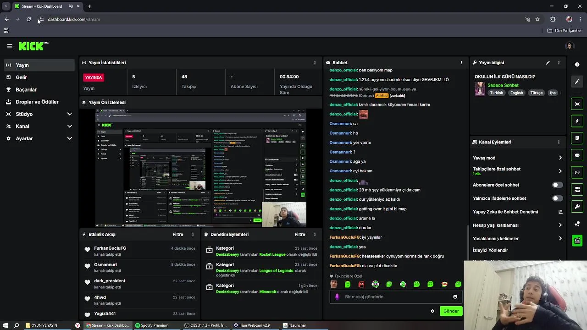Viewport: 587px width, 330px height.
Task: Open emoji picker in chat message box
Action: (455, 297)
